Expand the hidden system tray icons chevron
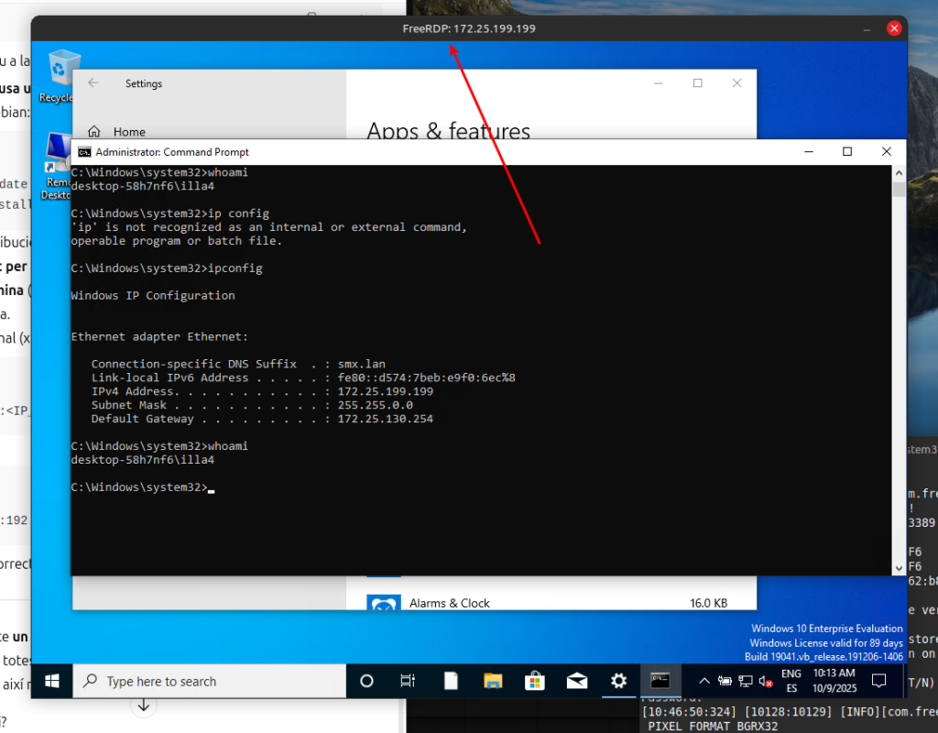Screen dimensions: 938x733 [x=704, y=681]
